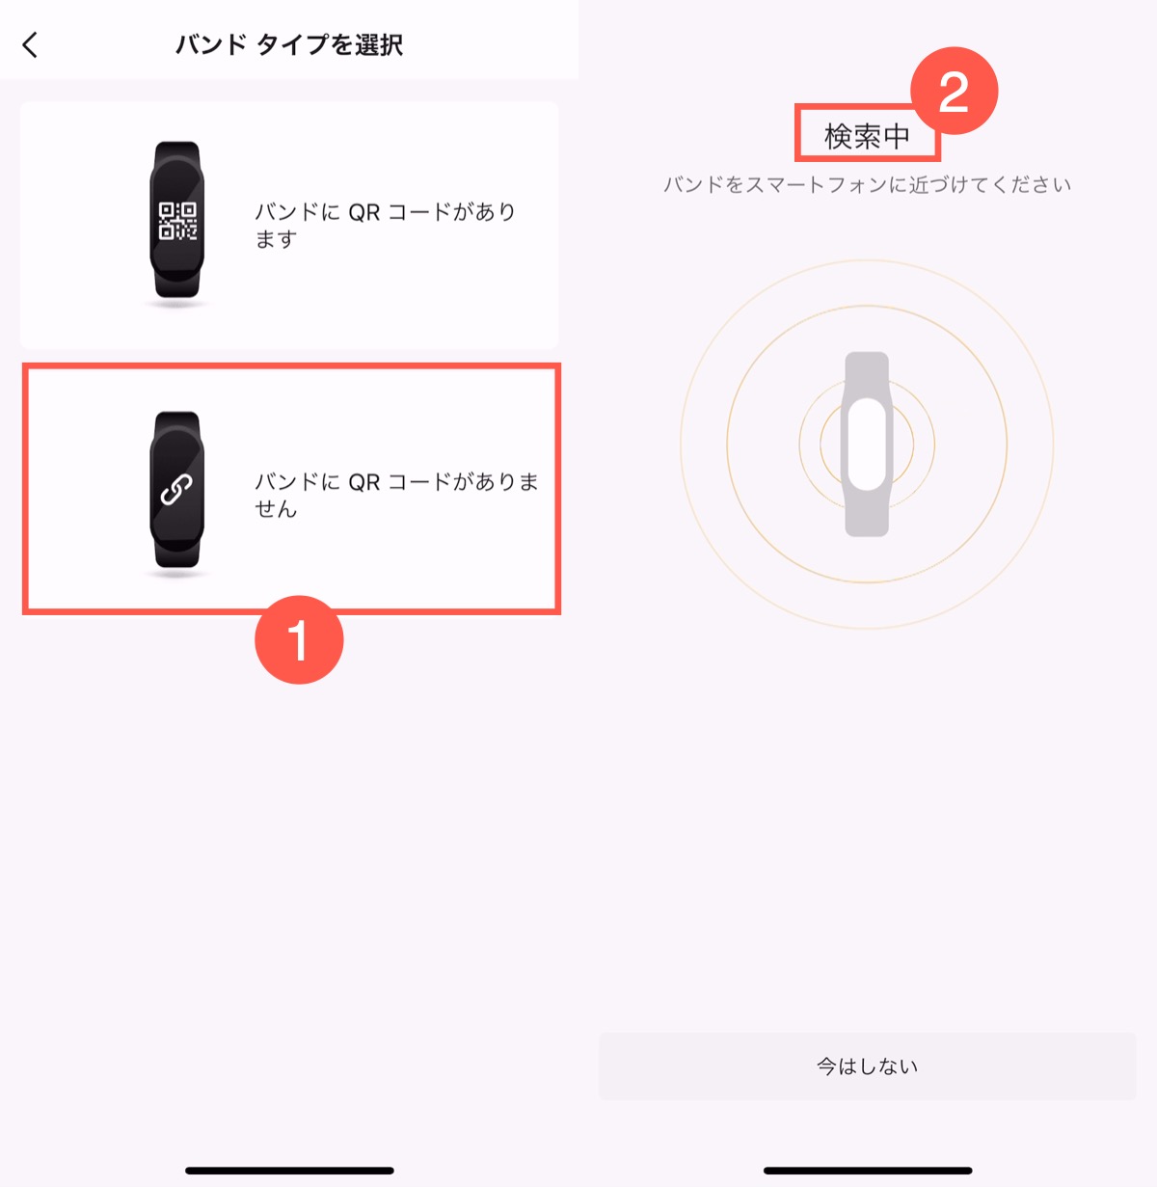Select the band with chain link icon
This screenshot has height=1187, width=1157.
pos(176,494)
